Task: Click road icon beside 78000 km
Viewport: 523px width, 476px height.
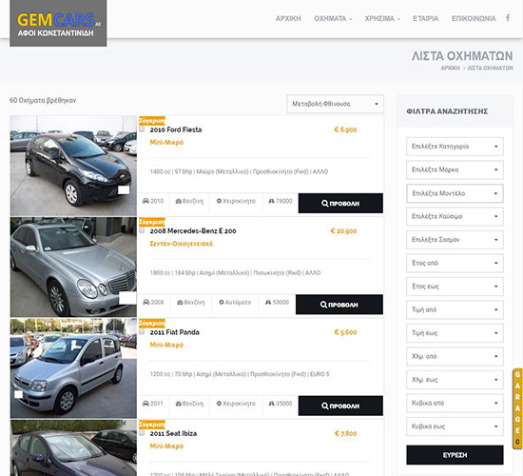Action: point(272,201)
